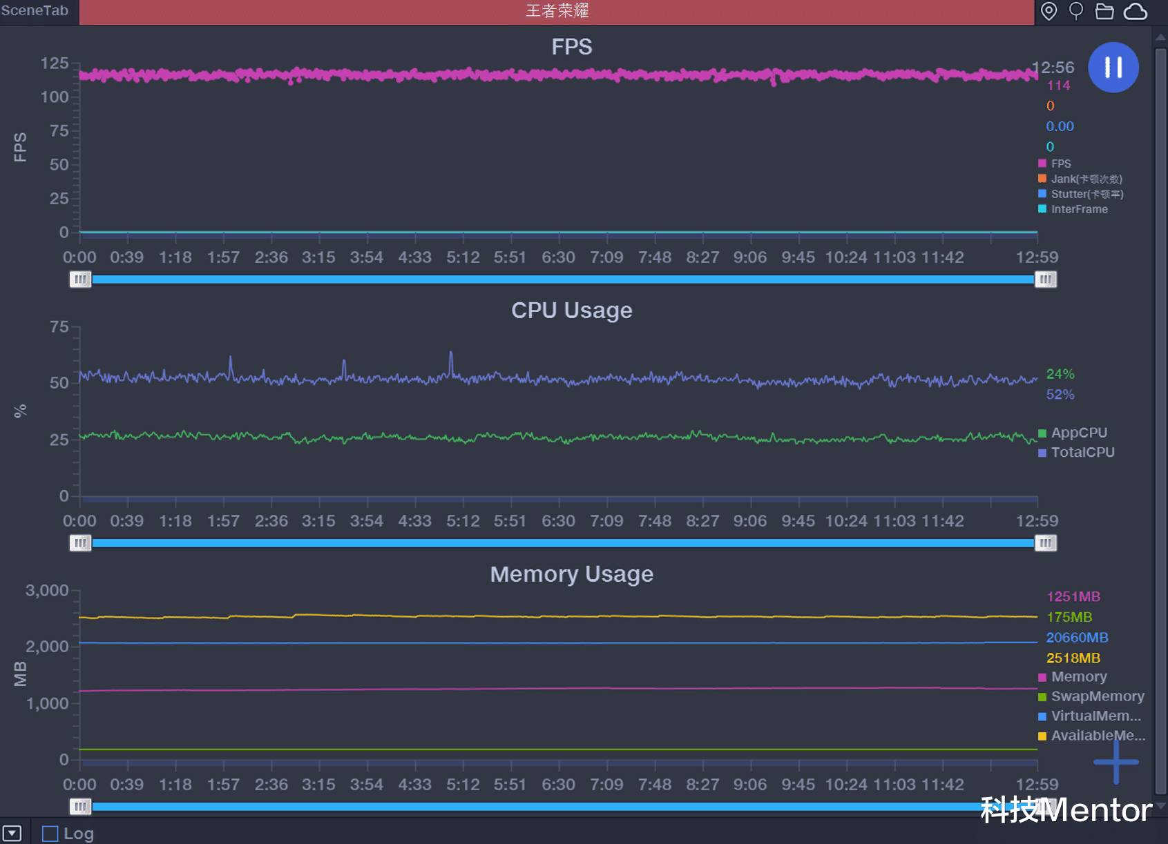1168x844 pixels.
Task: Toggle the VirtualMem... legend series
Action: coord(1090,716)
